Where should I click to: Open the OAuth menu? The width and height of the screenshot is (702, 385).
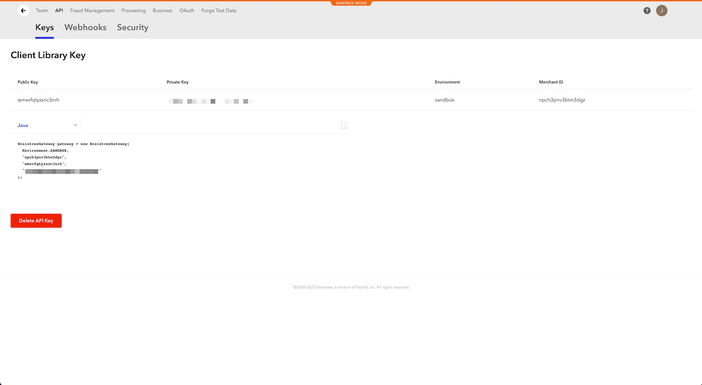pos(187,10)
